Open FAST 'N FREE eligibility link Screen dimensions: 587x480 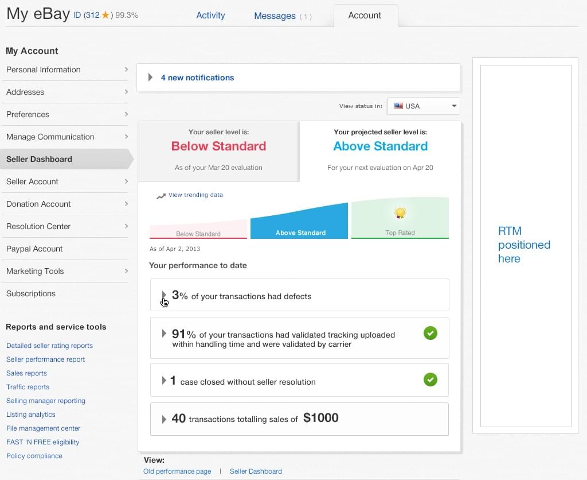[x=42, y=442]
